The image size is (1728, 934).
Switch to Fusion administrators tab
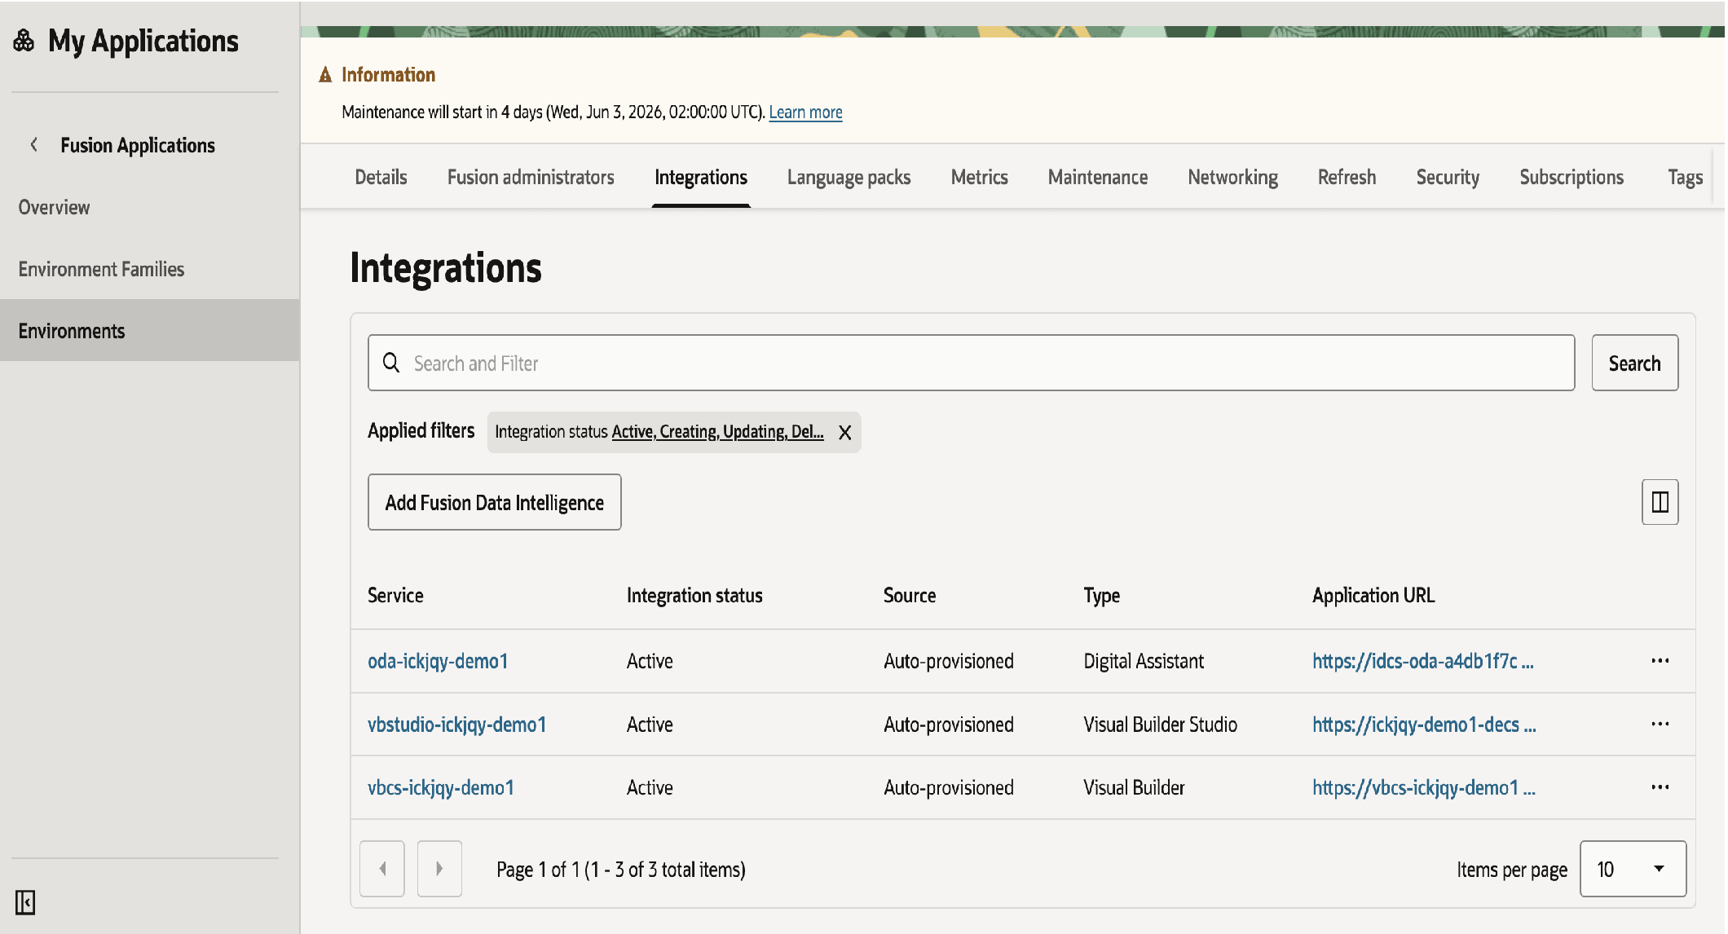pos(531,177)
